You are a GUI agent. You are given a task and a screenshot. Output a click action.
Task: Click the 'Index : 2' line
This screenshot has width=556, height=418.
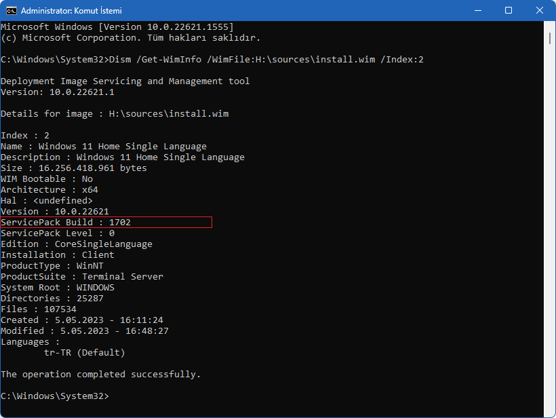coord(25,136)
